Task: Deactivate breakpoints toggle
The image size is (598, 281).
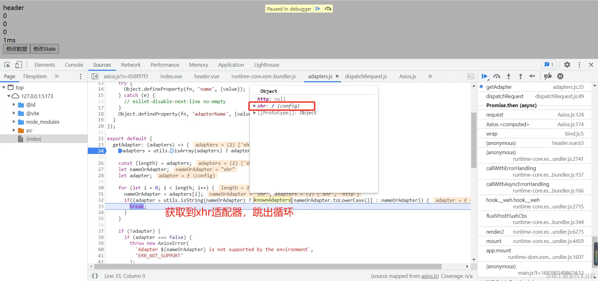Action: (548, 76)
